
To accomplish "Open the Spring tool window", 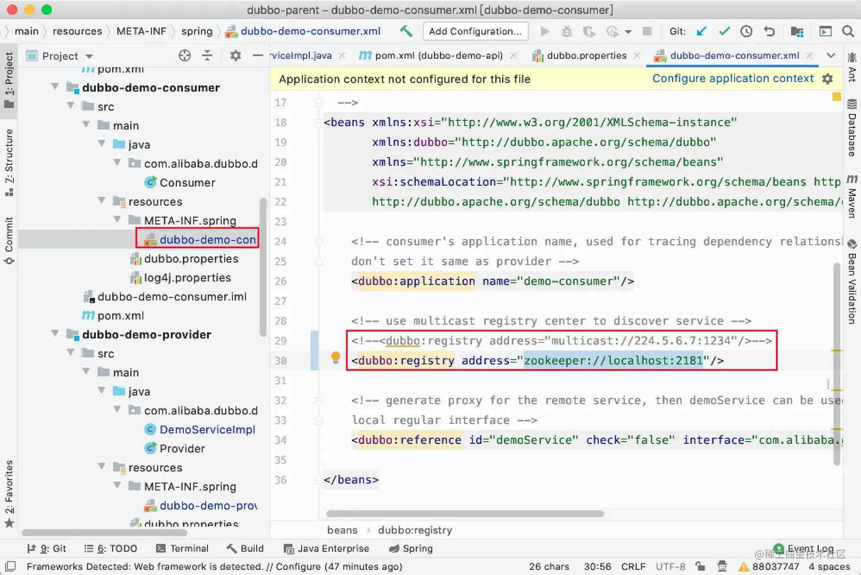I will pyautogui.click(x=411, y=548).
